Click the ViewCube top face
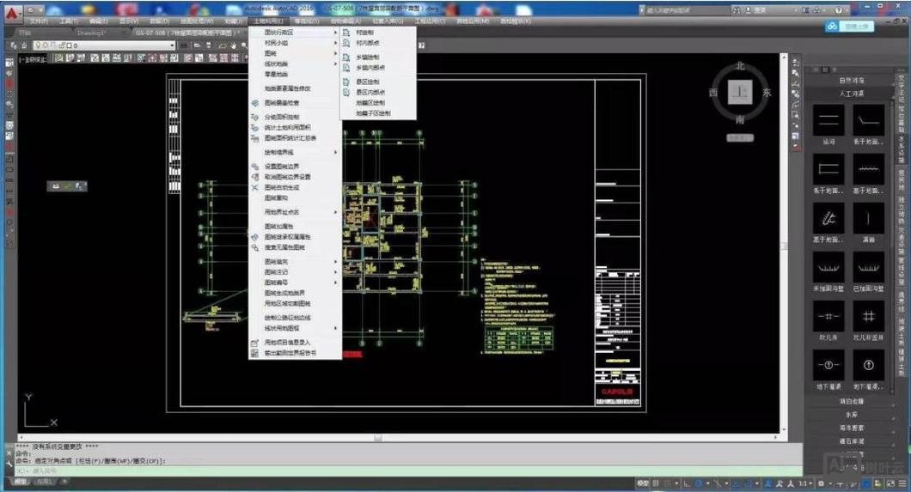Viewport: 911px width, 492px height. (740, 92)
